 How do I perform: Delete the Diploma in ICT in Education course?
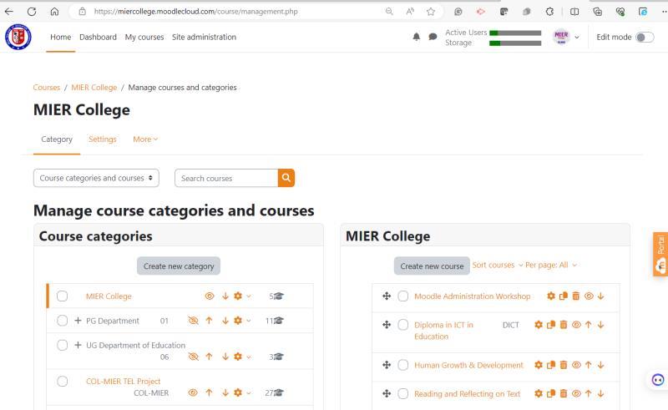[563, 325]
